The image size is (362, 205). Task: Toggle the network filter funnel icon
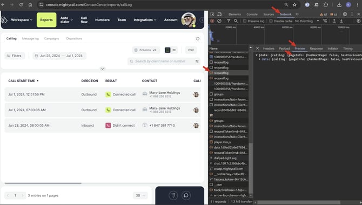(x=229, y=21)
